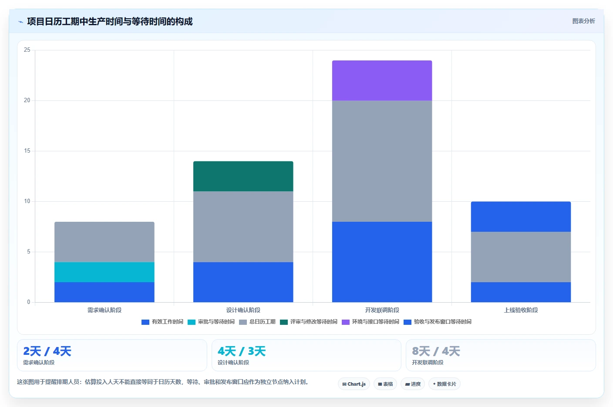Select the 进度 chip
Viewport: 613px width, 407px height.
tap(413, 384)
